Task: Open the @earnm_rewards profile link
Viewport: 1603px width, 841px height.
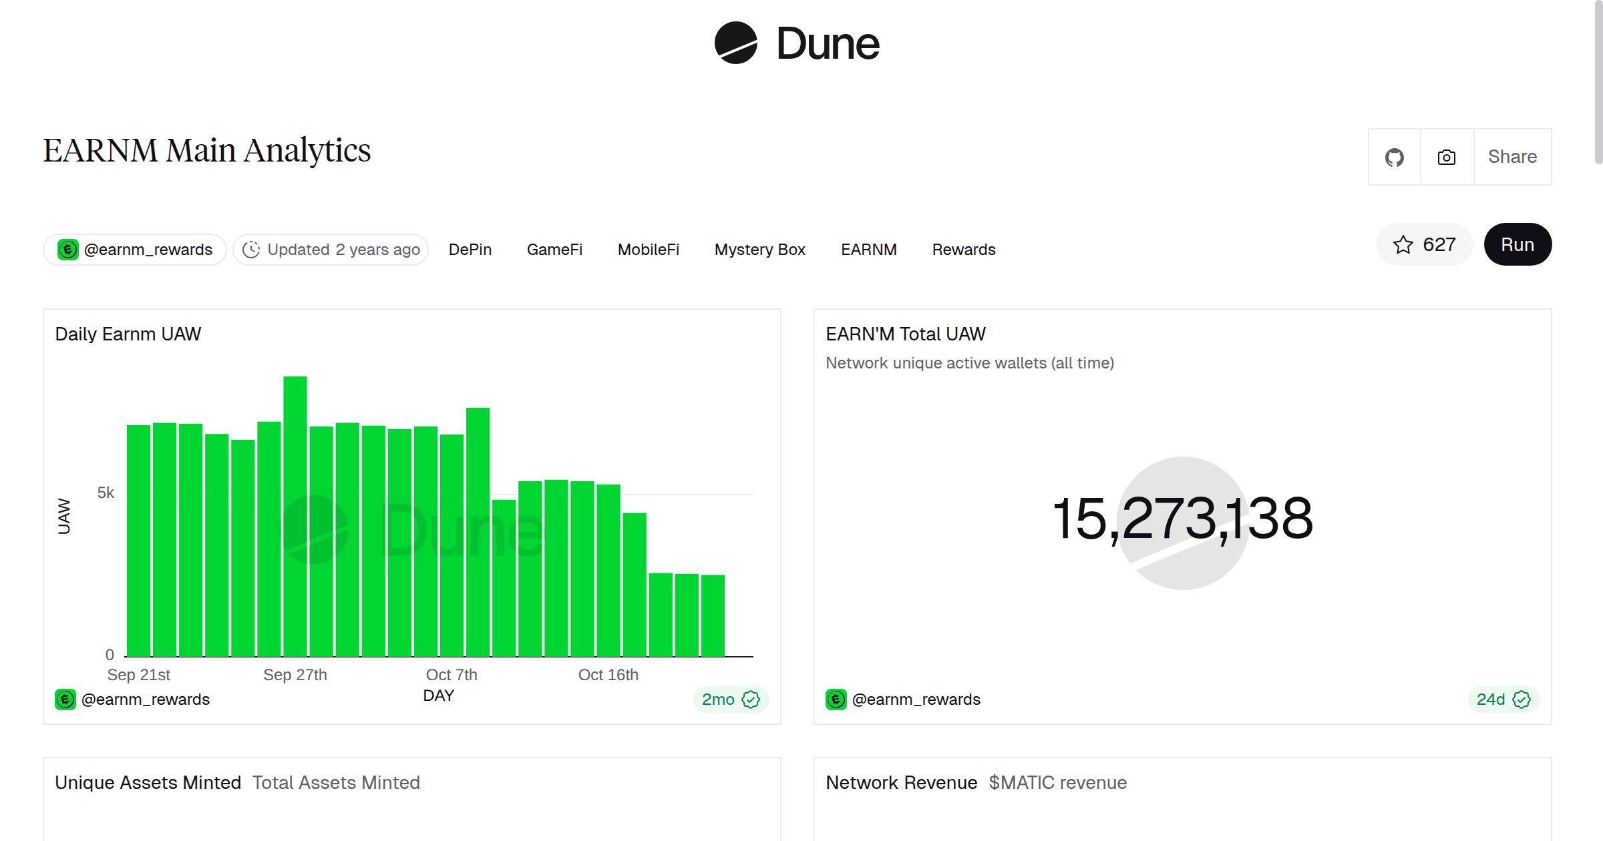Action: tap(148, 249)
